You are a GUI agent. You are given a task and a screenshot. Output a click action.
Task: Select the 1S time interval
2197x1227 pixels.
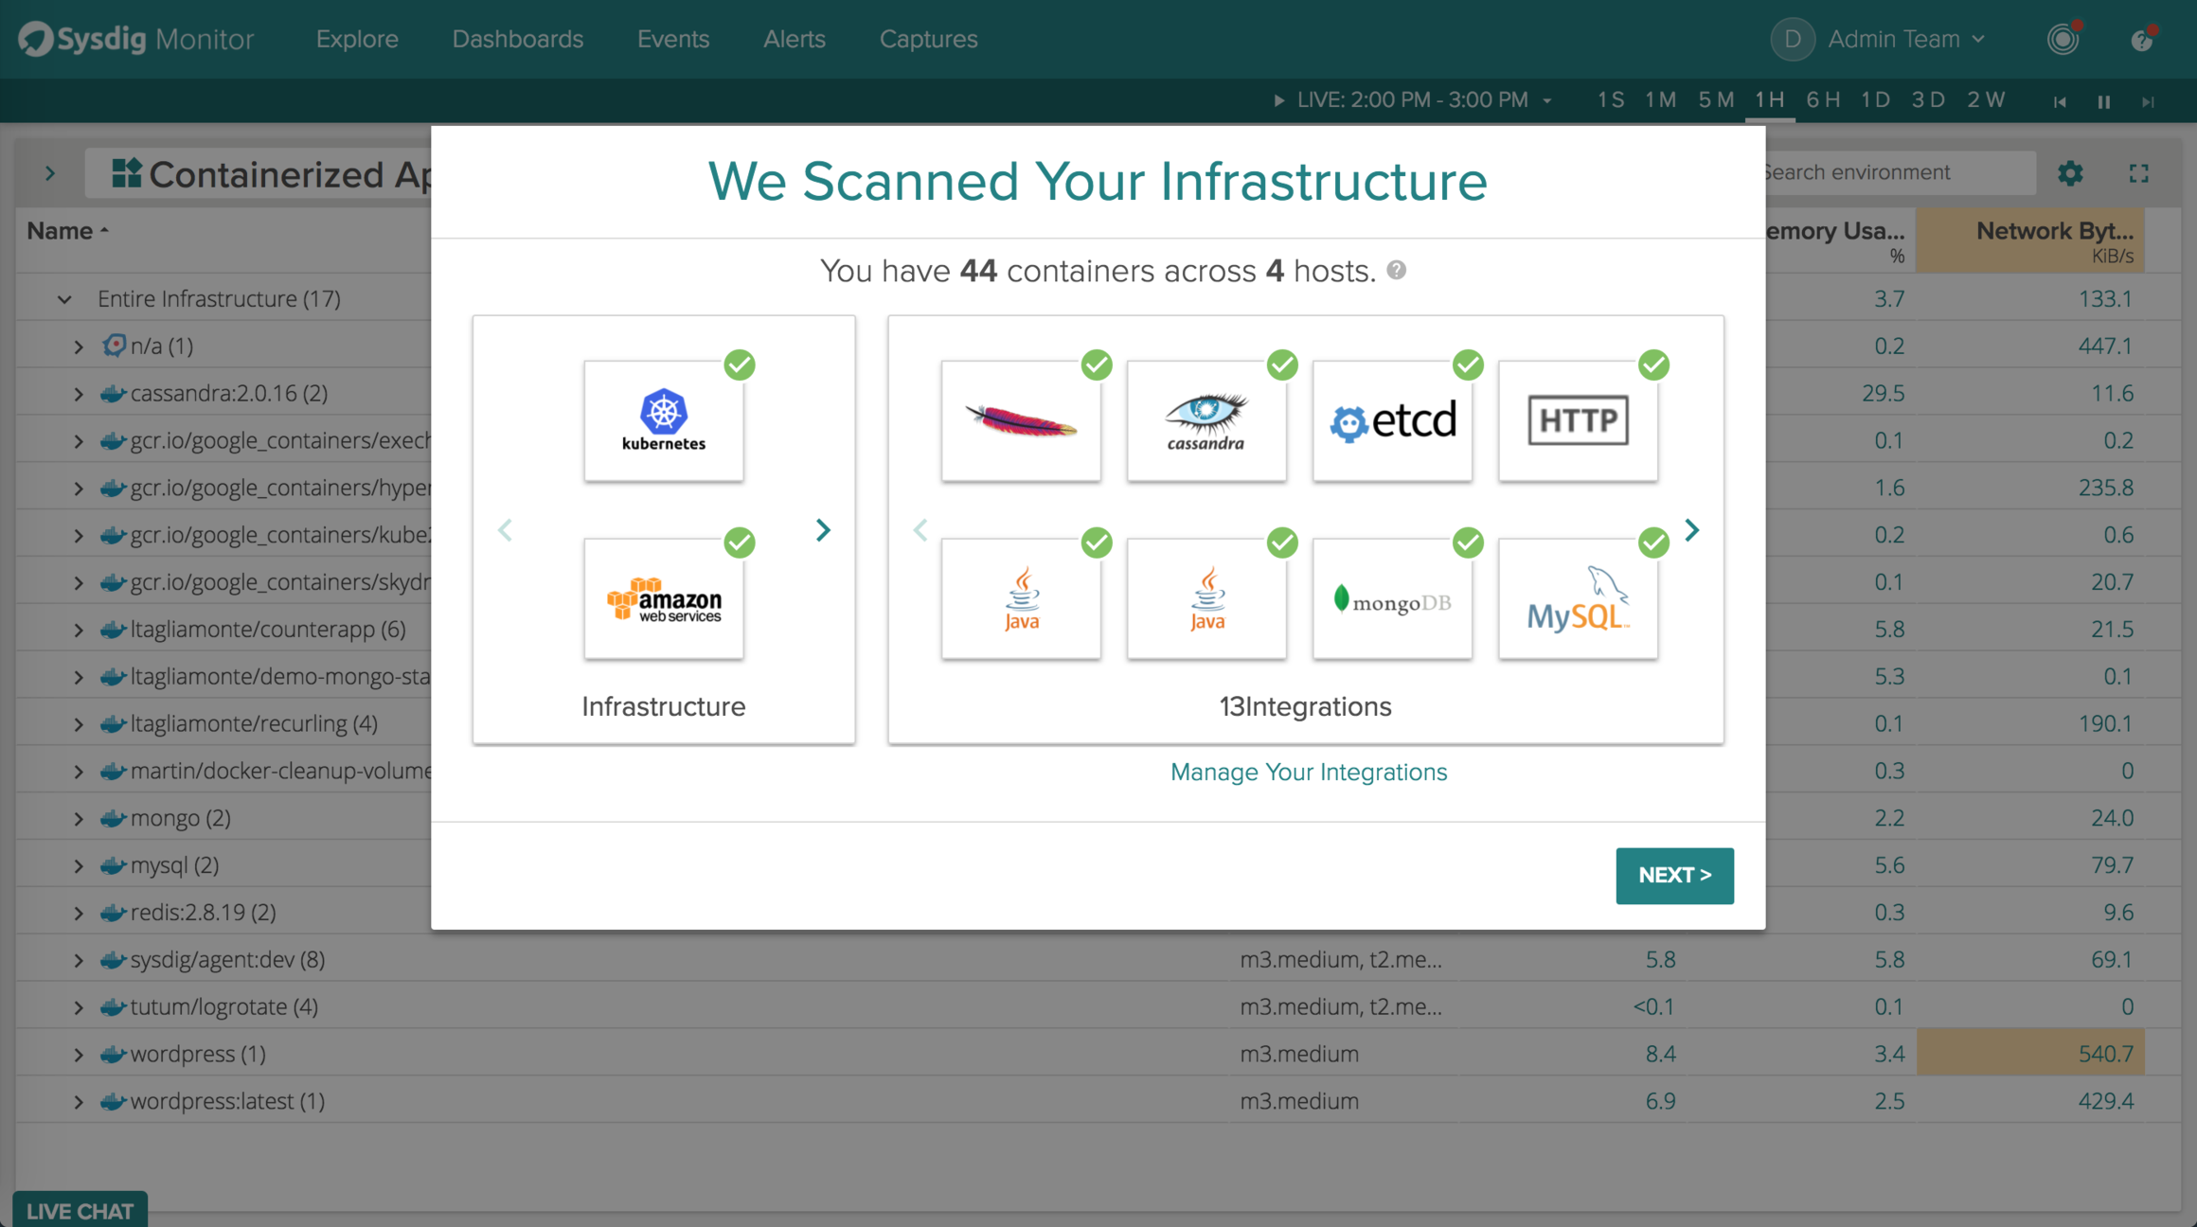[x=1611, y=100]
